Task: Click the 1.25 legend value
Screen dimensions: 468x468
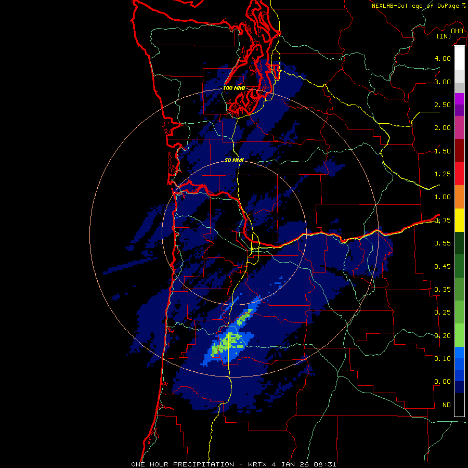Action: click(x=443, y=174)
